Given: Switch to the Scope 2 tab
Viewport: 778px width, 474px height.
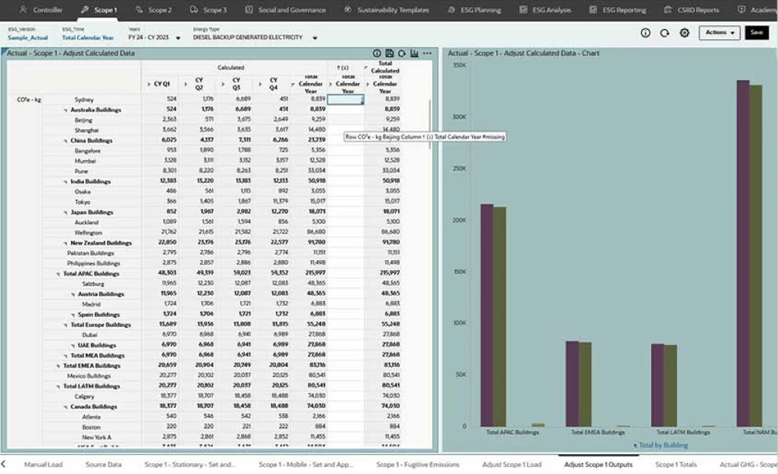Looking at the screenshot, I should (153, 10).
